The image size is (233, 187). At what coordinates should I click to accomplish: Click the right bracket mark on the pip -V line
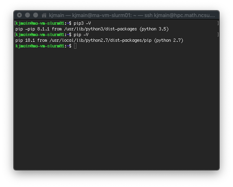(218, 34)
